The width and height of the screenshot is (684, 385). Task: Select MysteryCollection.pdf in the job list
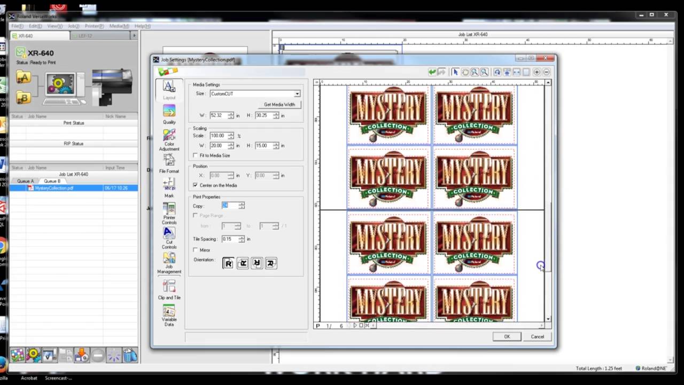[74, 188]
